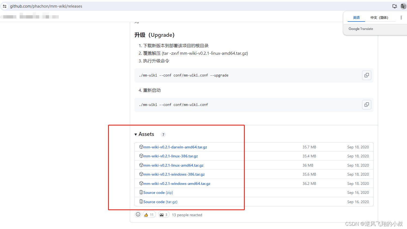Image resolution: width=407 pixels, height=229 pixels.
Task: Download mm-wiki-v0.2.1-windows-amd64.tar.gz
Action: point(177,184)
